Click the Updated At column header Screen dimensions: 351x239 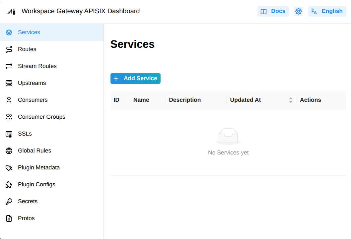(261, 100)
